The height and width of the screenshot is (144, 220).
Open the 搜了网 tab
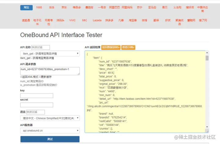[203, 20]
